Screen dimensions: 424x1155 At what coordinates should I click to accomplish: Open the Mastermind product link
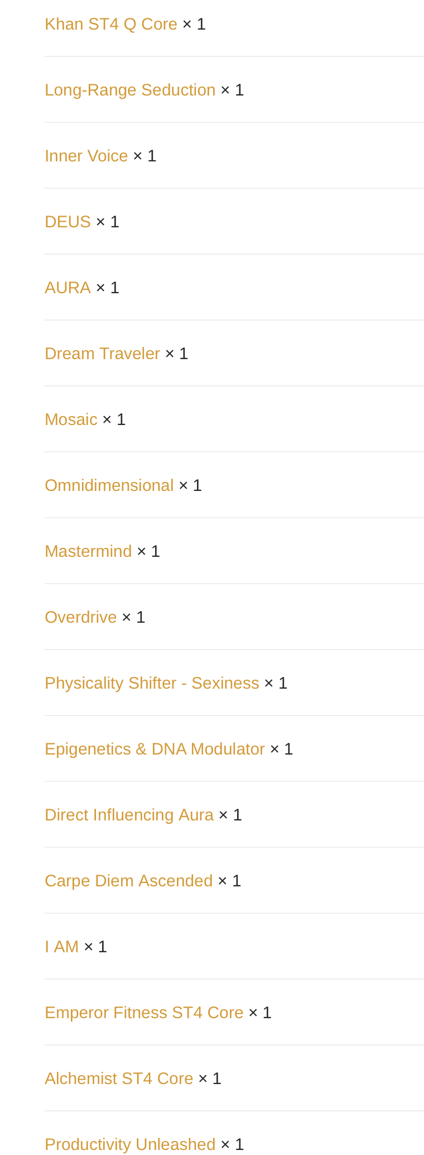(x=88, y=551)
